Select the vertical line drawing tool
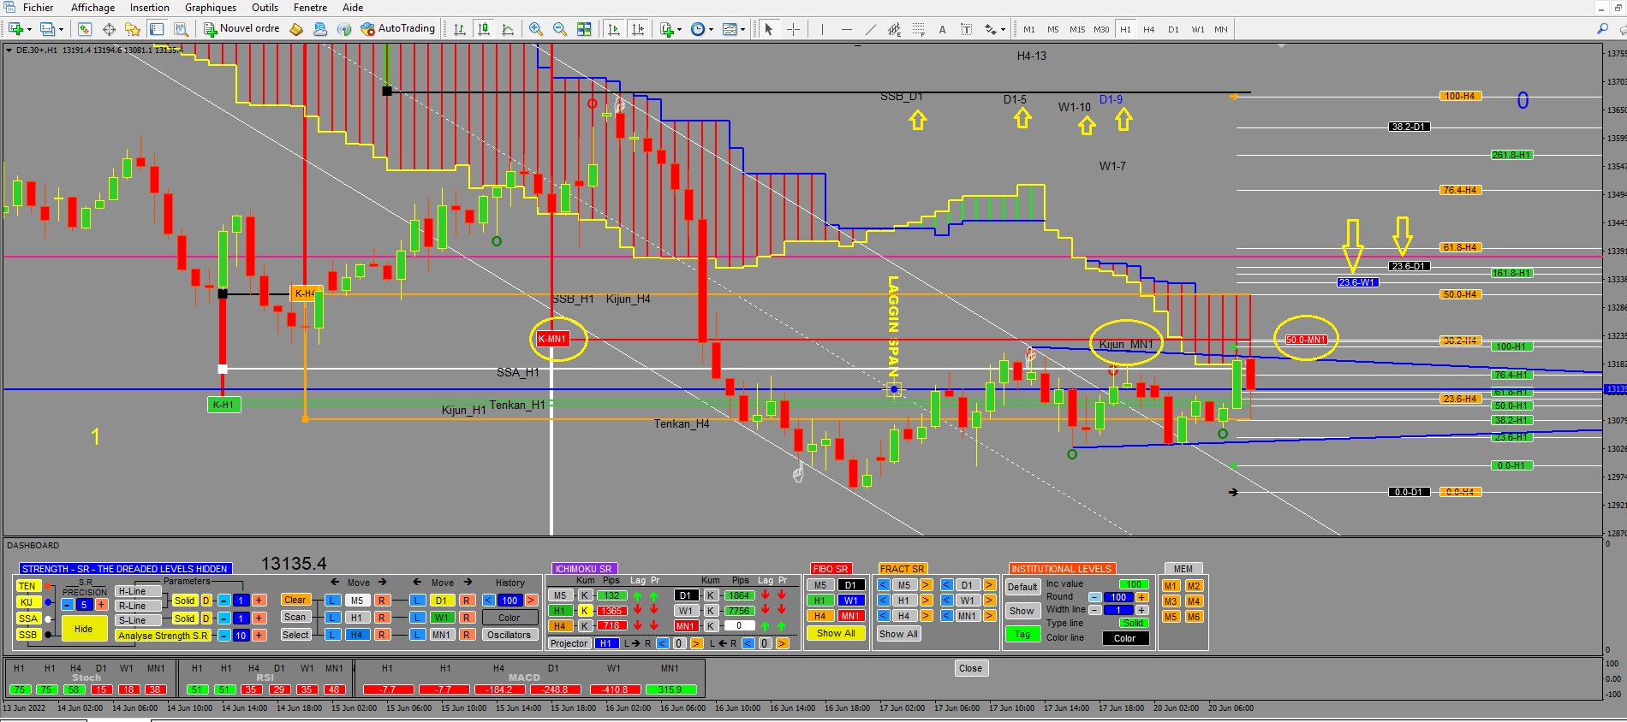Viewport: 1627px width, 722px height. 822,29
